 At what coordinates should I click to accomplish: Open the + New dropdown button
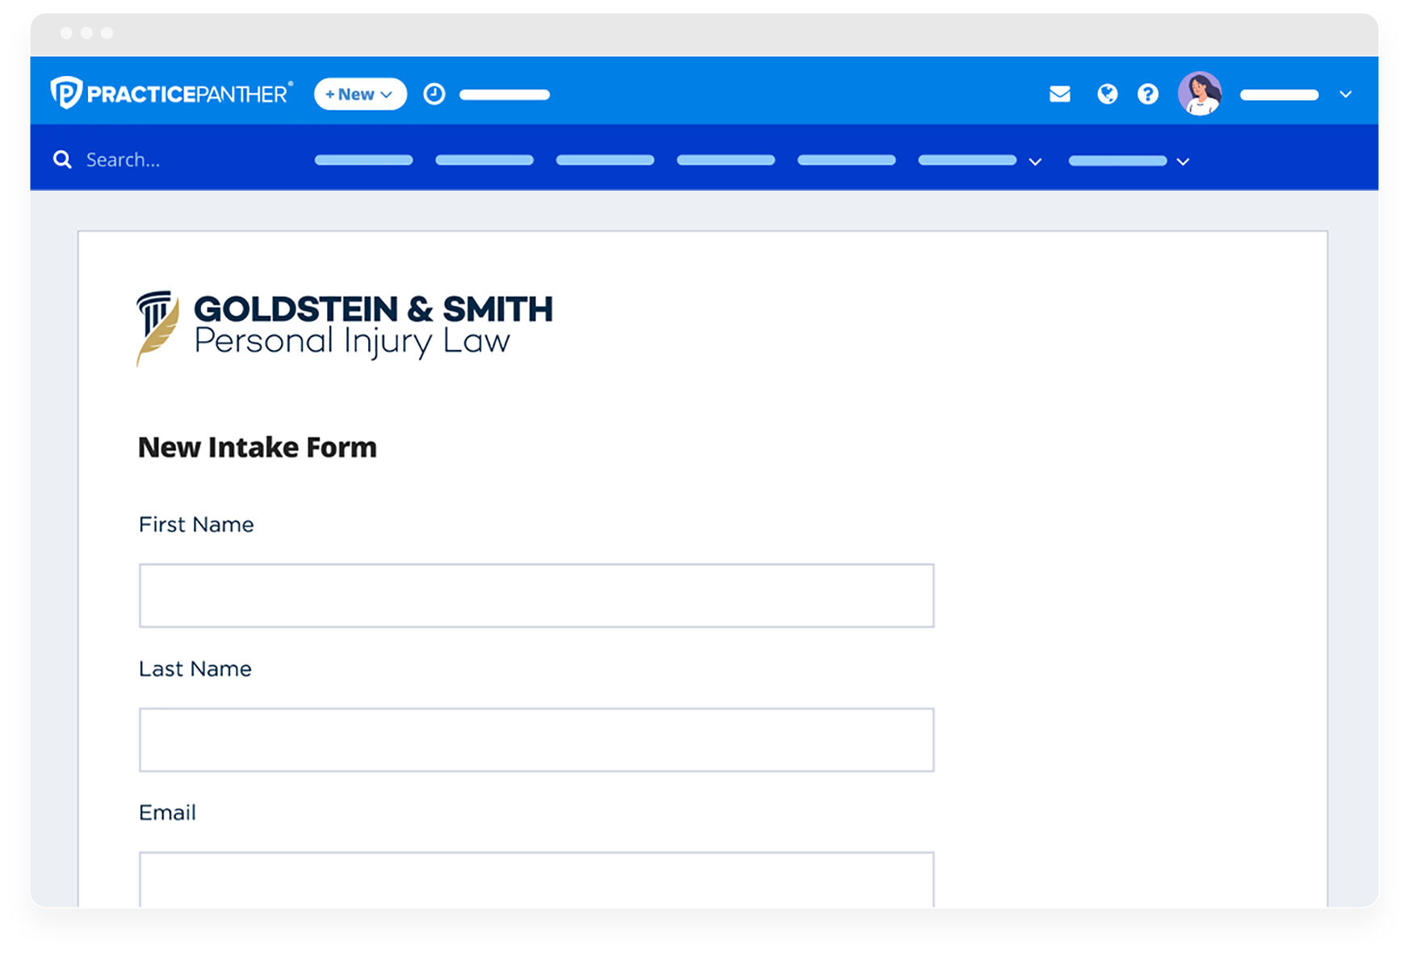coord(359,95)
